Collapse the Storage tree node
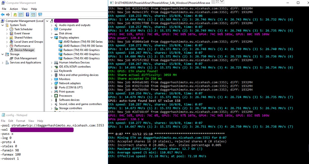 [3, 54]
